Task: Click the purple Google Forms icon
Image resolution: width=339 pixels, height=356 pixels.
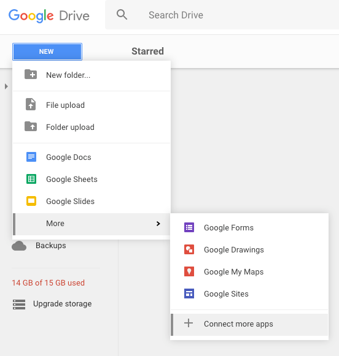Action: click(189, 227)
